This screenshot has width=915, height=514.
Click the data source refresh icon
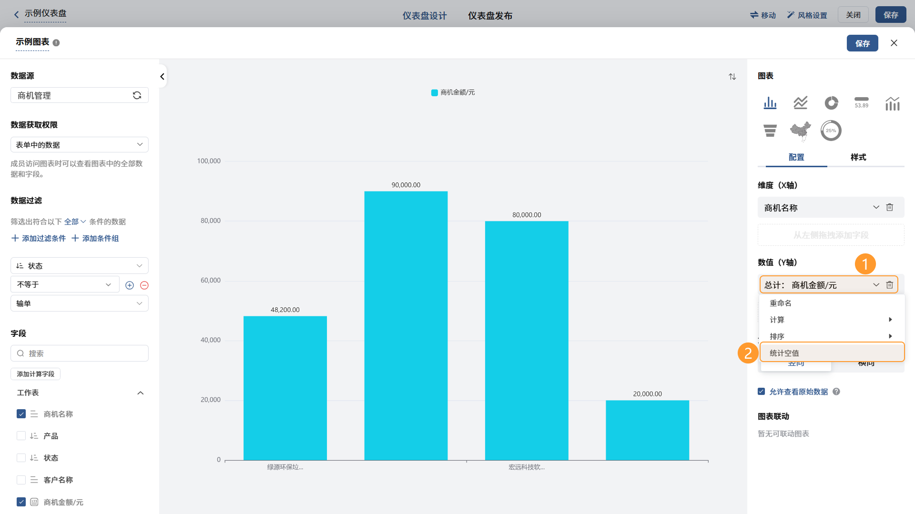tap(137, 95)
